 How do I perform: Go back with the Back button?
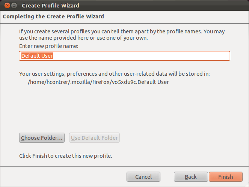191,177
